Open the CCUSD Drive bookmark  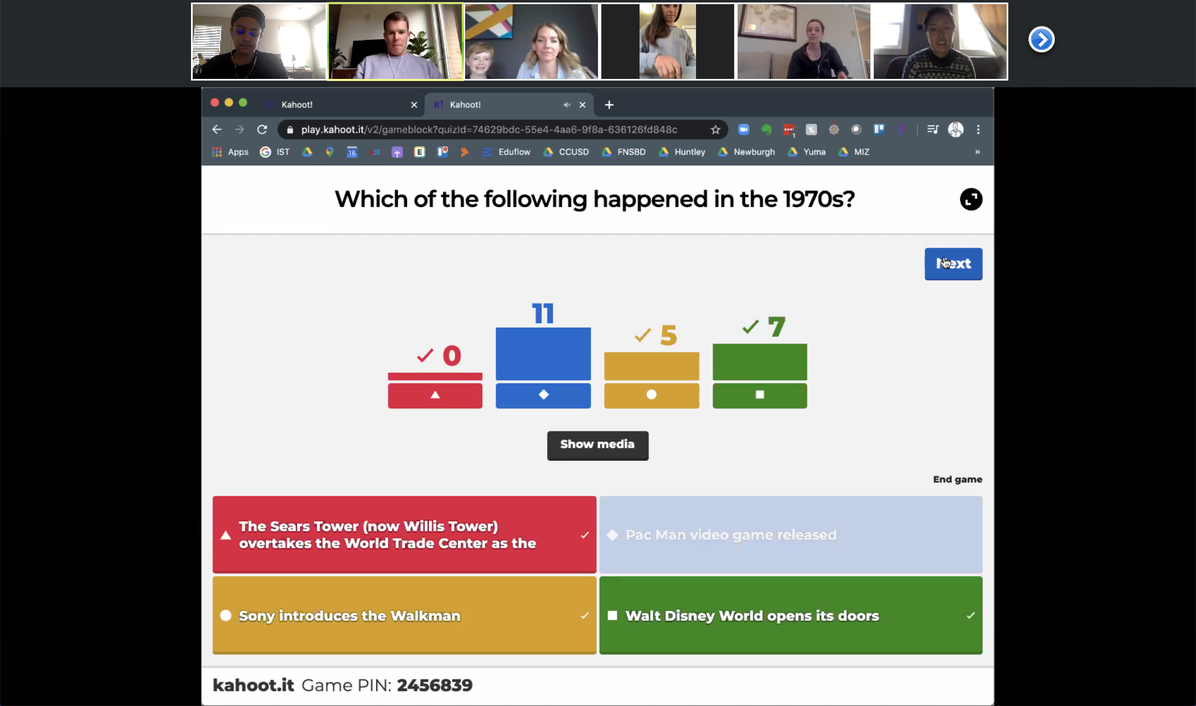coord(566,152)
